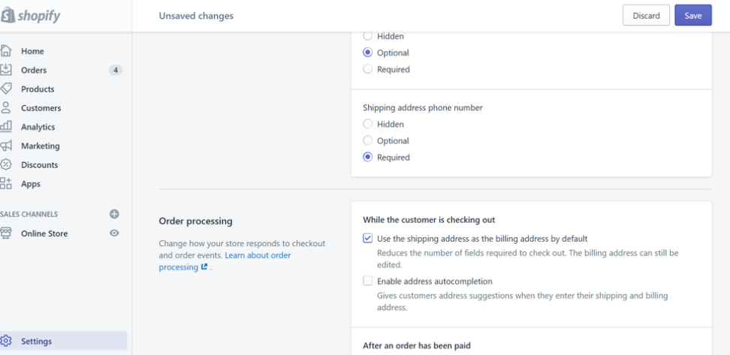Click the Save button
Screen dimensions: 730x355
click(692, 16)
